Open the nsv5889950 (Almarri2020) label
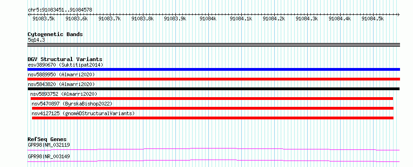 tap(61, 74)
